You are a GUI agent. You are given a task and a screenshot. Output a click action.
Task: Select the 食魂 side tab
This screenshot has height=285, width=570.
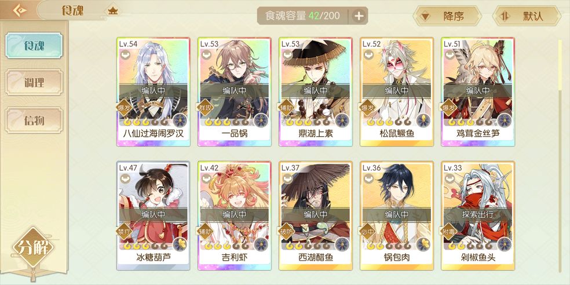(x=34, y=45)
